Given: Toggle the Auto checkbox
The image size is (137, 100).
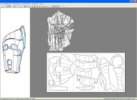Looking at the screenshot, I should pyautogui.click(x=63, y=6).
